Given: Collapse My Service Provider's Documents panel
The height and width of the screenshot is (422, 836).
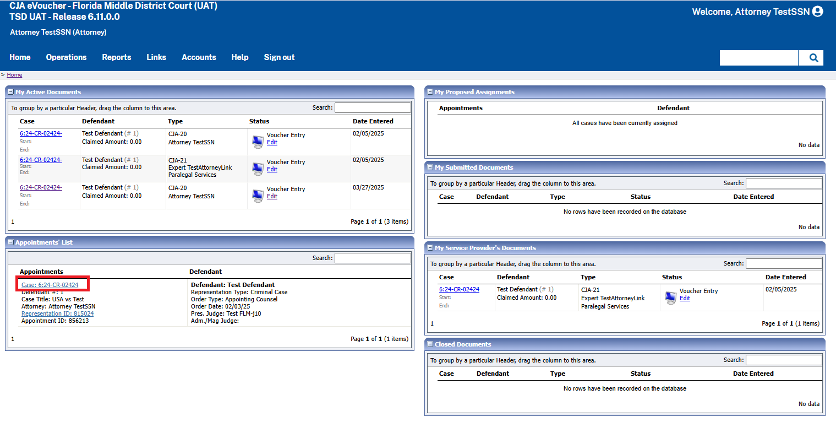Looking at the screenshot, I should tap(430, 248).
